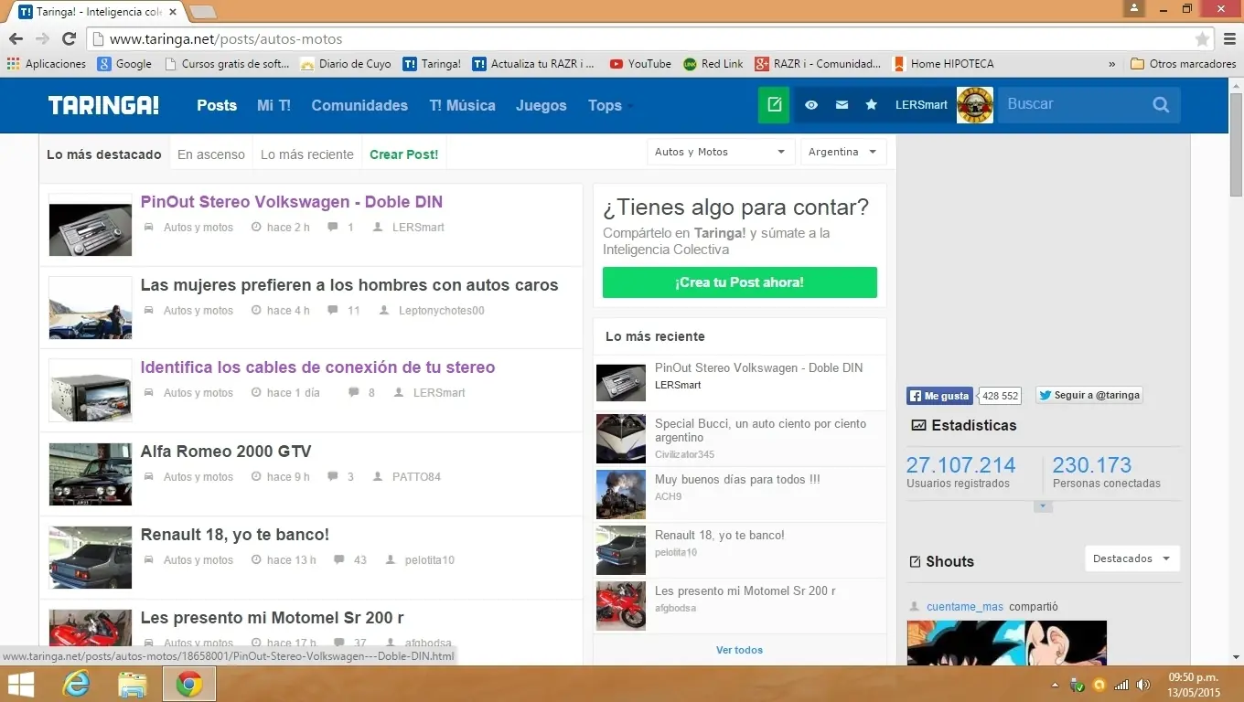The height and width of the screenshot is (702, 1244).
Task: Open the Aplicaciones apps shortcut in the bookmarks bar
Action: [46, 64]
